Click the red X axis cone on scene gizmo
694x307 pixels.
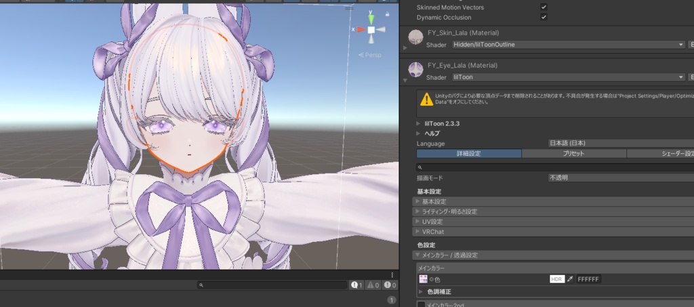[x=361, y=30]
